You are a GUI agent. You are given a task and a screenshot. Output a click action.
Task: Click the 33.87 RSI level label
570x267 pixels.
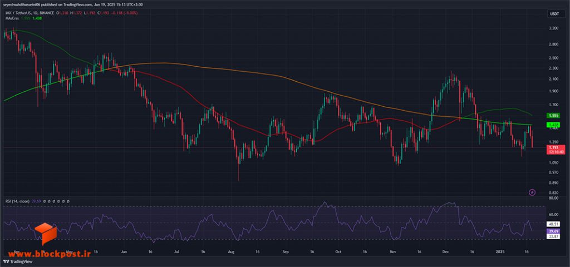pyautogui.click(x=554, y=236)
